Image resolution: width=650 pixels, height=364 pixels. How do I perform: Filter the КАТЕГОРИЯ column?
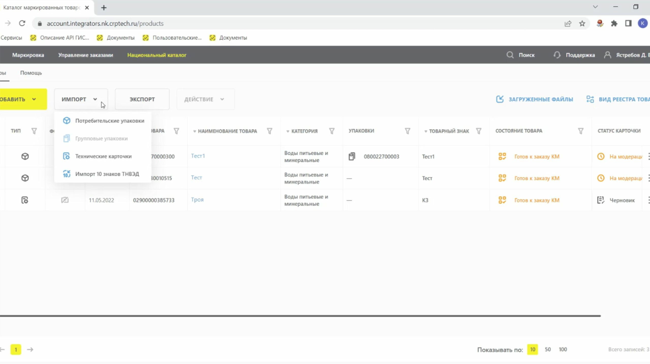pos(332,131)
